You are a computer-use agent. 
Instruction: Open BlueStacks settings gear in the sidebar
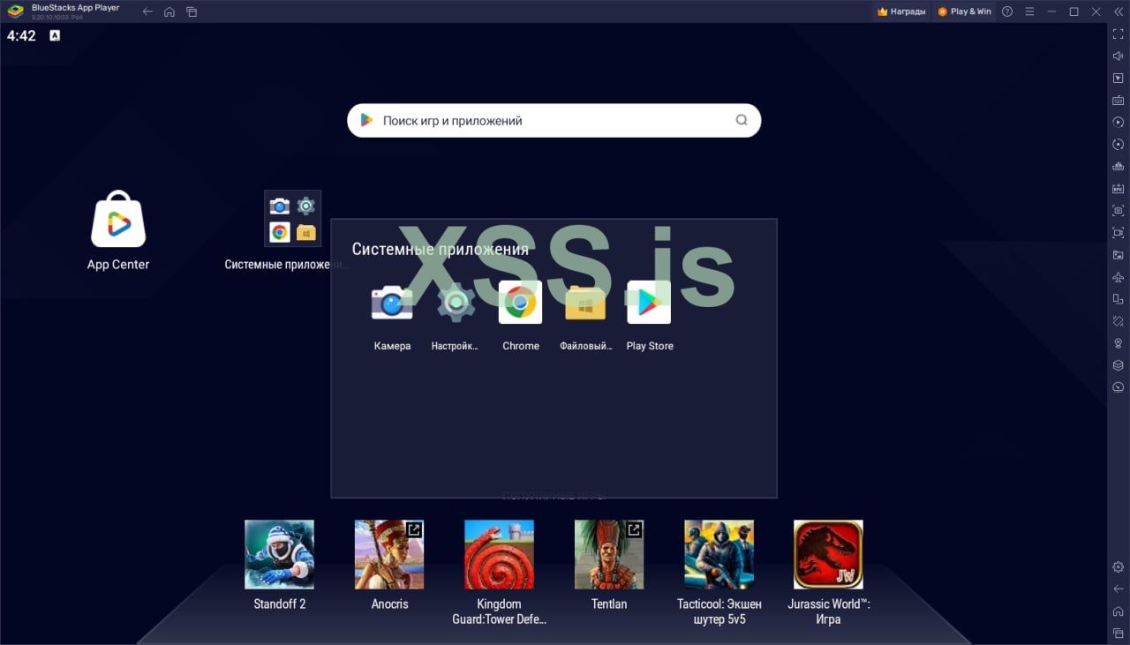(1118, 566)
